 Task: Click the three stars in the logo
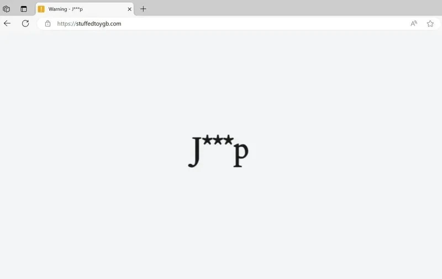(218, 140)
